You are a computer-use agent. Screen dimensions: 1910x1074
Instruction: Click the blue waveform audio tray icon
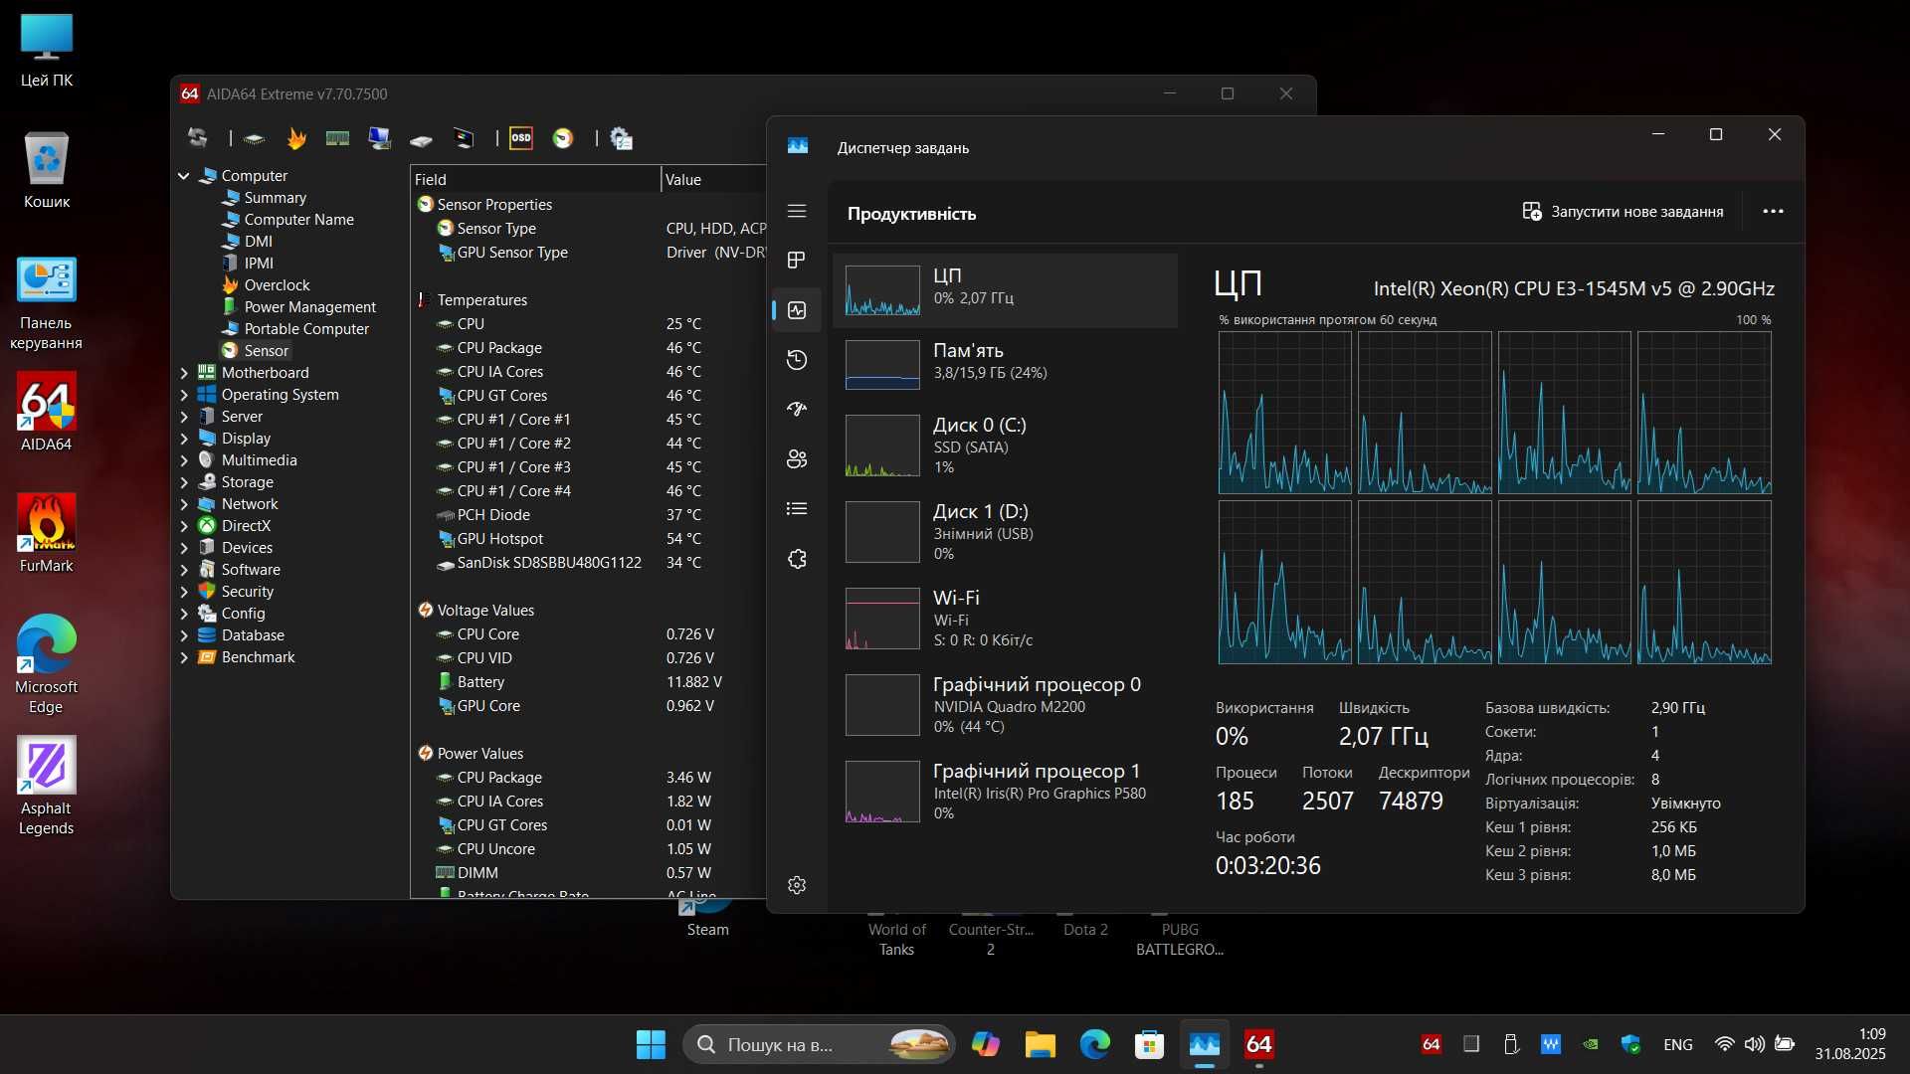pos(1551,1044)
